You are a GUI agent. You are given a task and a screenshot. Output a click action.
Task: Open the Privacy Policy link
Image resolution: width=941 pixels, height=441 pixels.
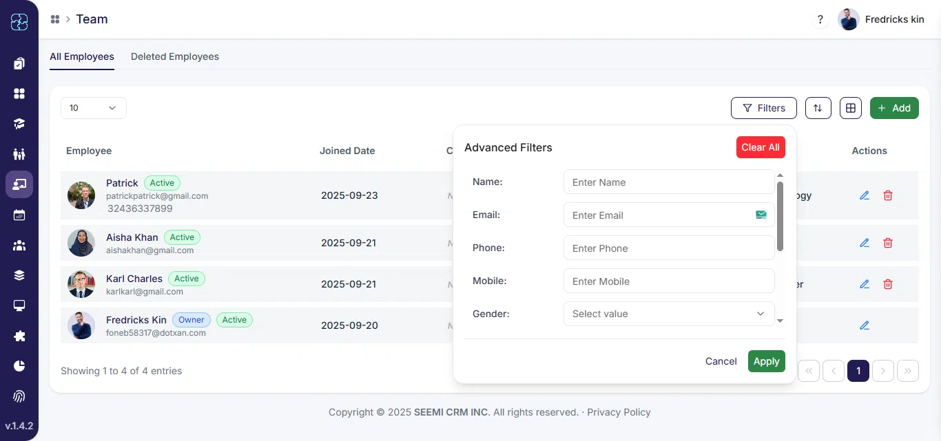(x=619, y=412)
